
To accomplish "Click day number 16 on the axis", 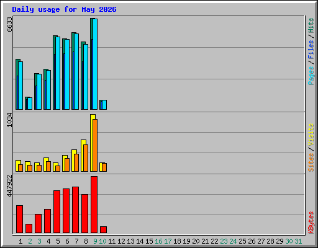I will [x=158, y=241].
